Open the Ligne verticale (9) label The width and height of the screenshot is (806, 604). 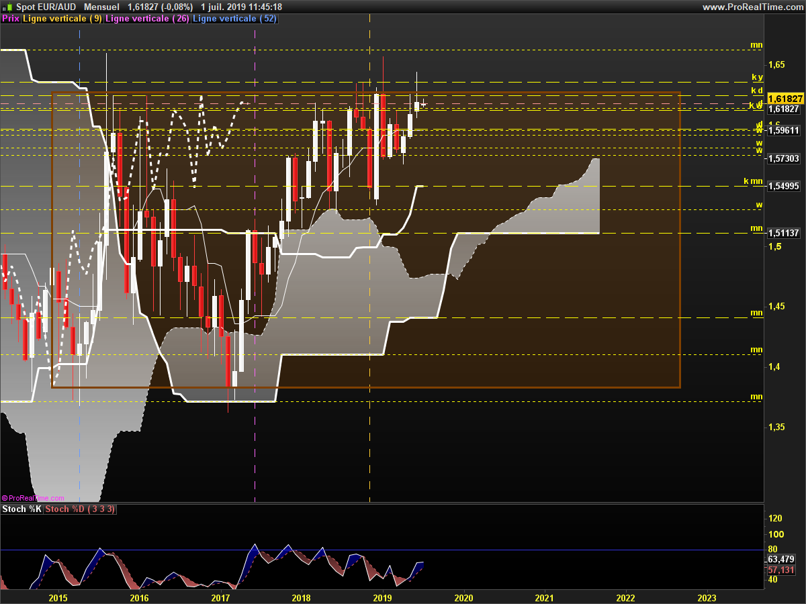(x=63, y=19)
